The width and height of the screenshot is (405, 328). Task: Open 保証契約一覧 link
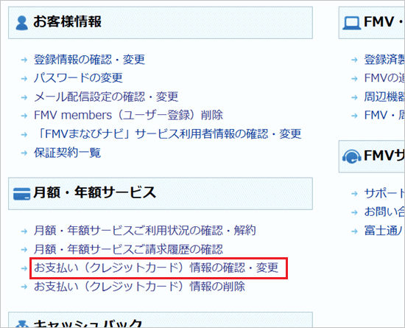click(x=67, y=153)
